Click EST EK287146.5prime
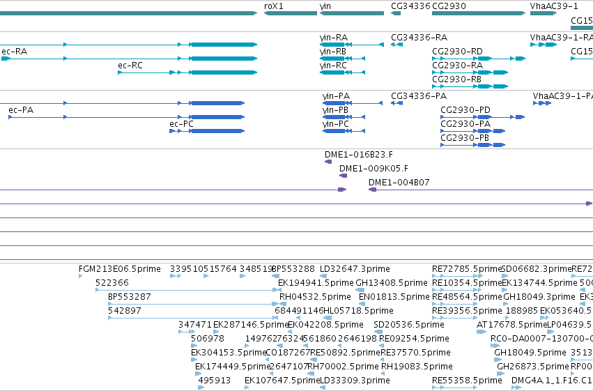This screenshot has width=593, height=391. click(x=251, y=325)
